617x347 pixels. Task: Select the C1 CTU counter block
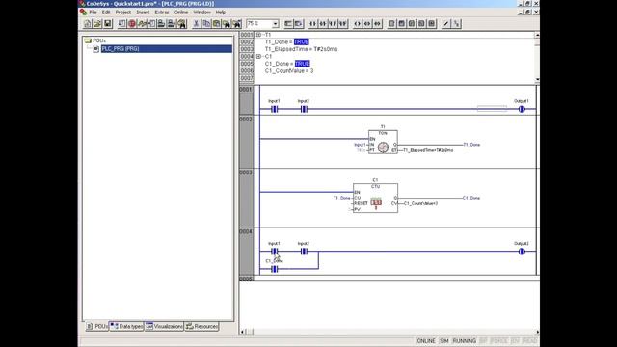coord(375,198)
